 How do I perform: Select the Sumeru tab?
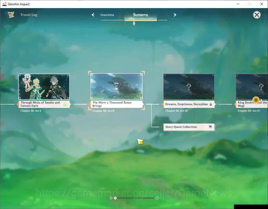(x=141, y=15)
